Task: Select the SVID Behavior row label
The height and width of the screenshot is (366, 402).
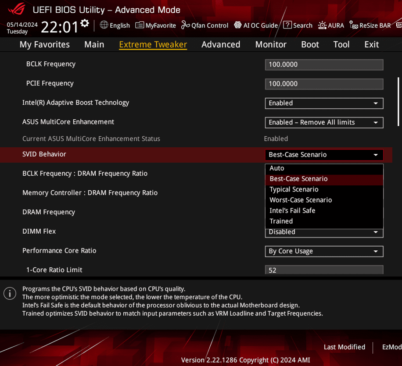Action: click(x=44, y=154)
